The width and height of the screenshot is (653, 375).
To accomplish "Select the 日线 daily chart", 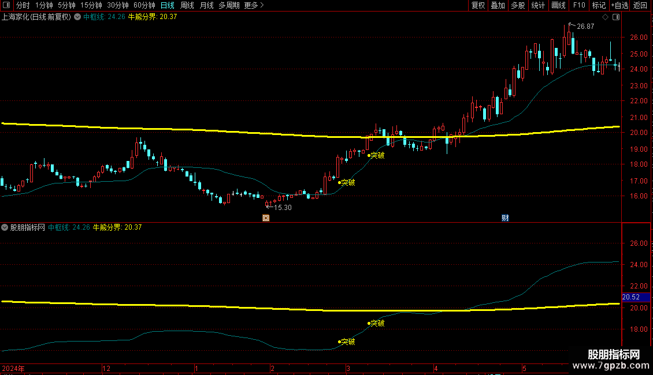I will [168, 5].
